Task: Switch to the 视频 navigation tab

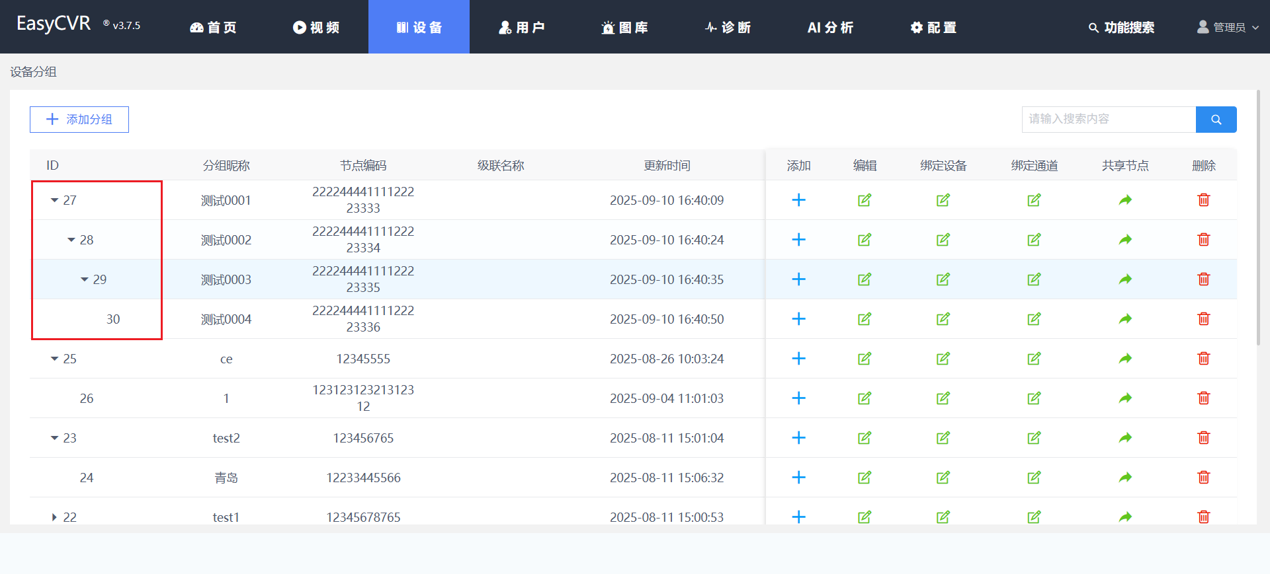Action: tap(316, 27)
